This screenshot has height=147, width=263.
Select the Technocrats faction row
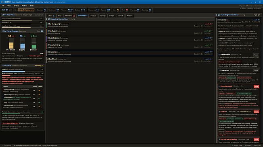23,98
